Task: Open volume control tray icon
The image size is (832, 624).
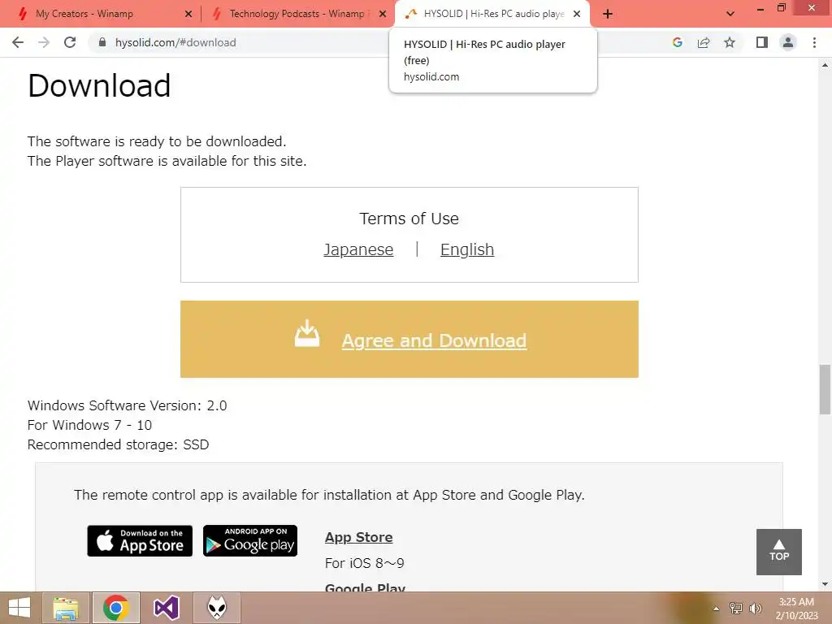Action: [x=755, y=609]
